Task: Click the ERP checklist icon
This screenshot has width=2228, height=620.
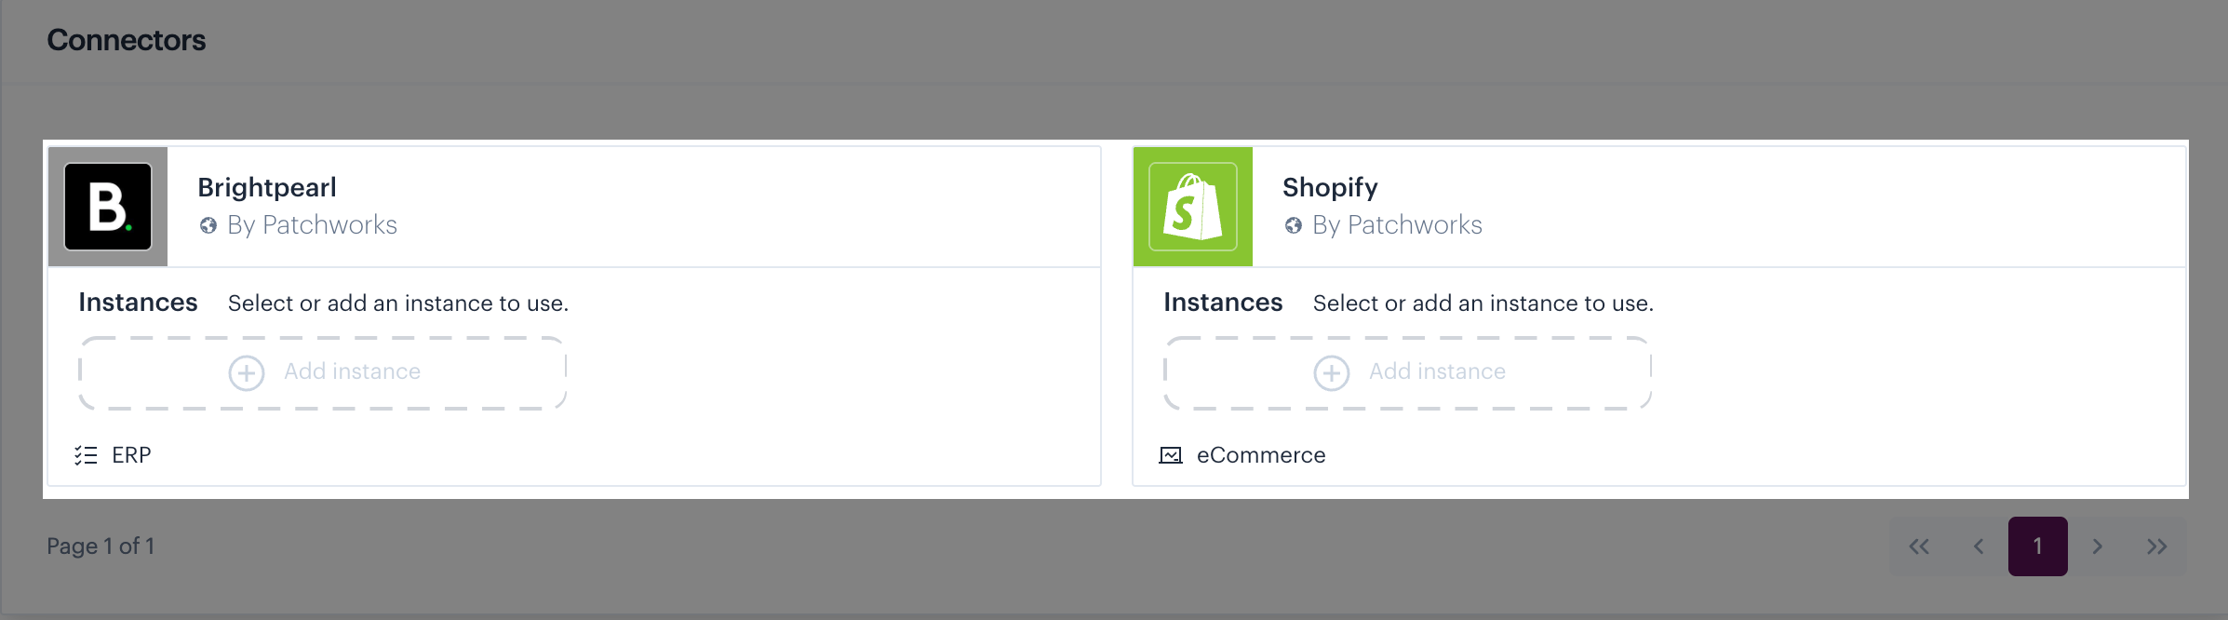Action: pos(86,455)
